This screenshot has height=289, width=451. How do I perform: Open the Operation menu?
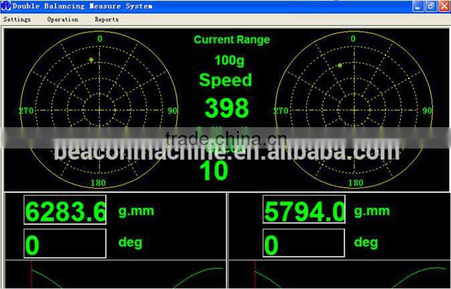coord(63,19)
